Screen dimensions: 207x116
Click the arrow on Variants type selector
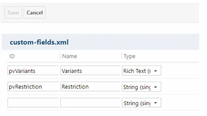156,71
